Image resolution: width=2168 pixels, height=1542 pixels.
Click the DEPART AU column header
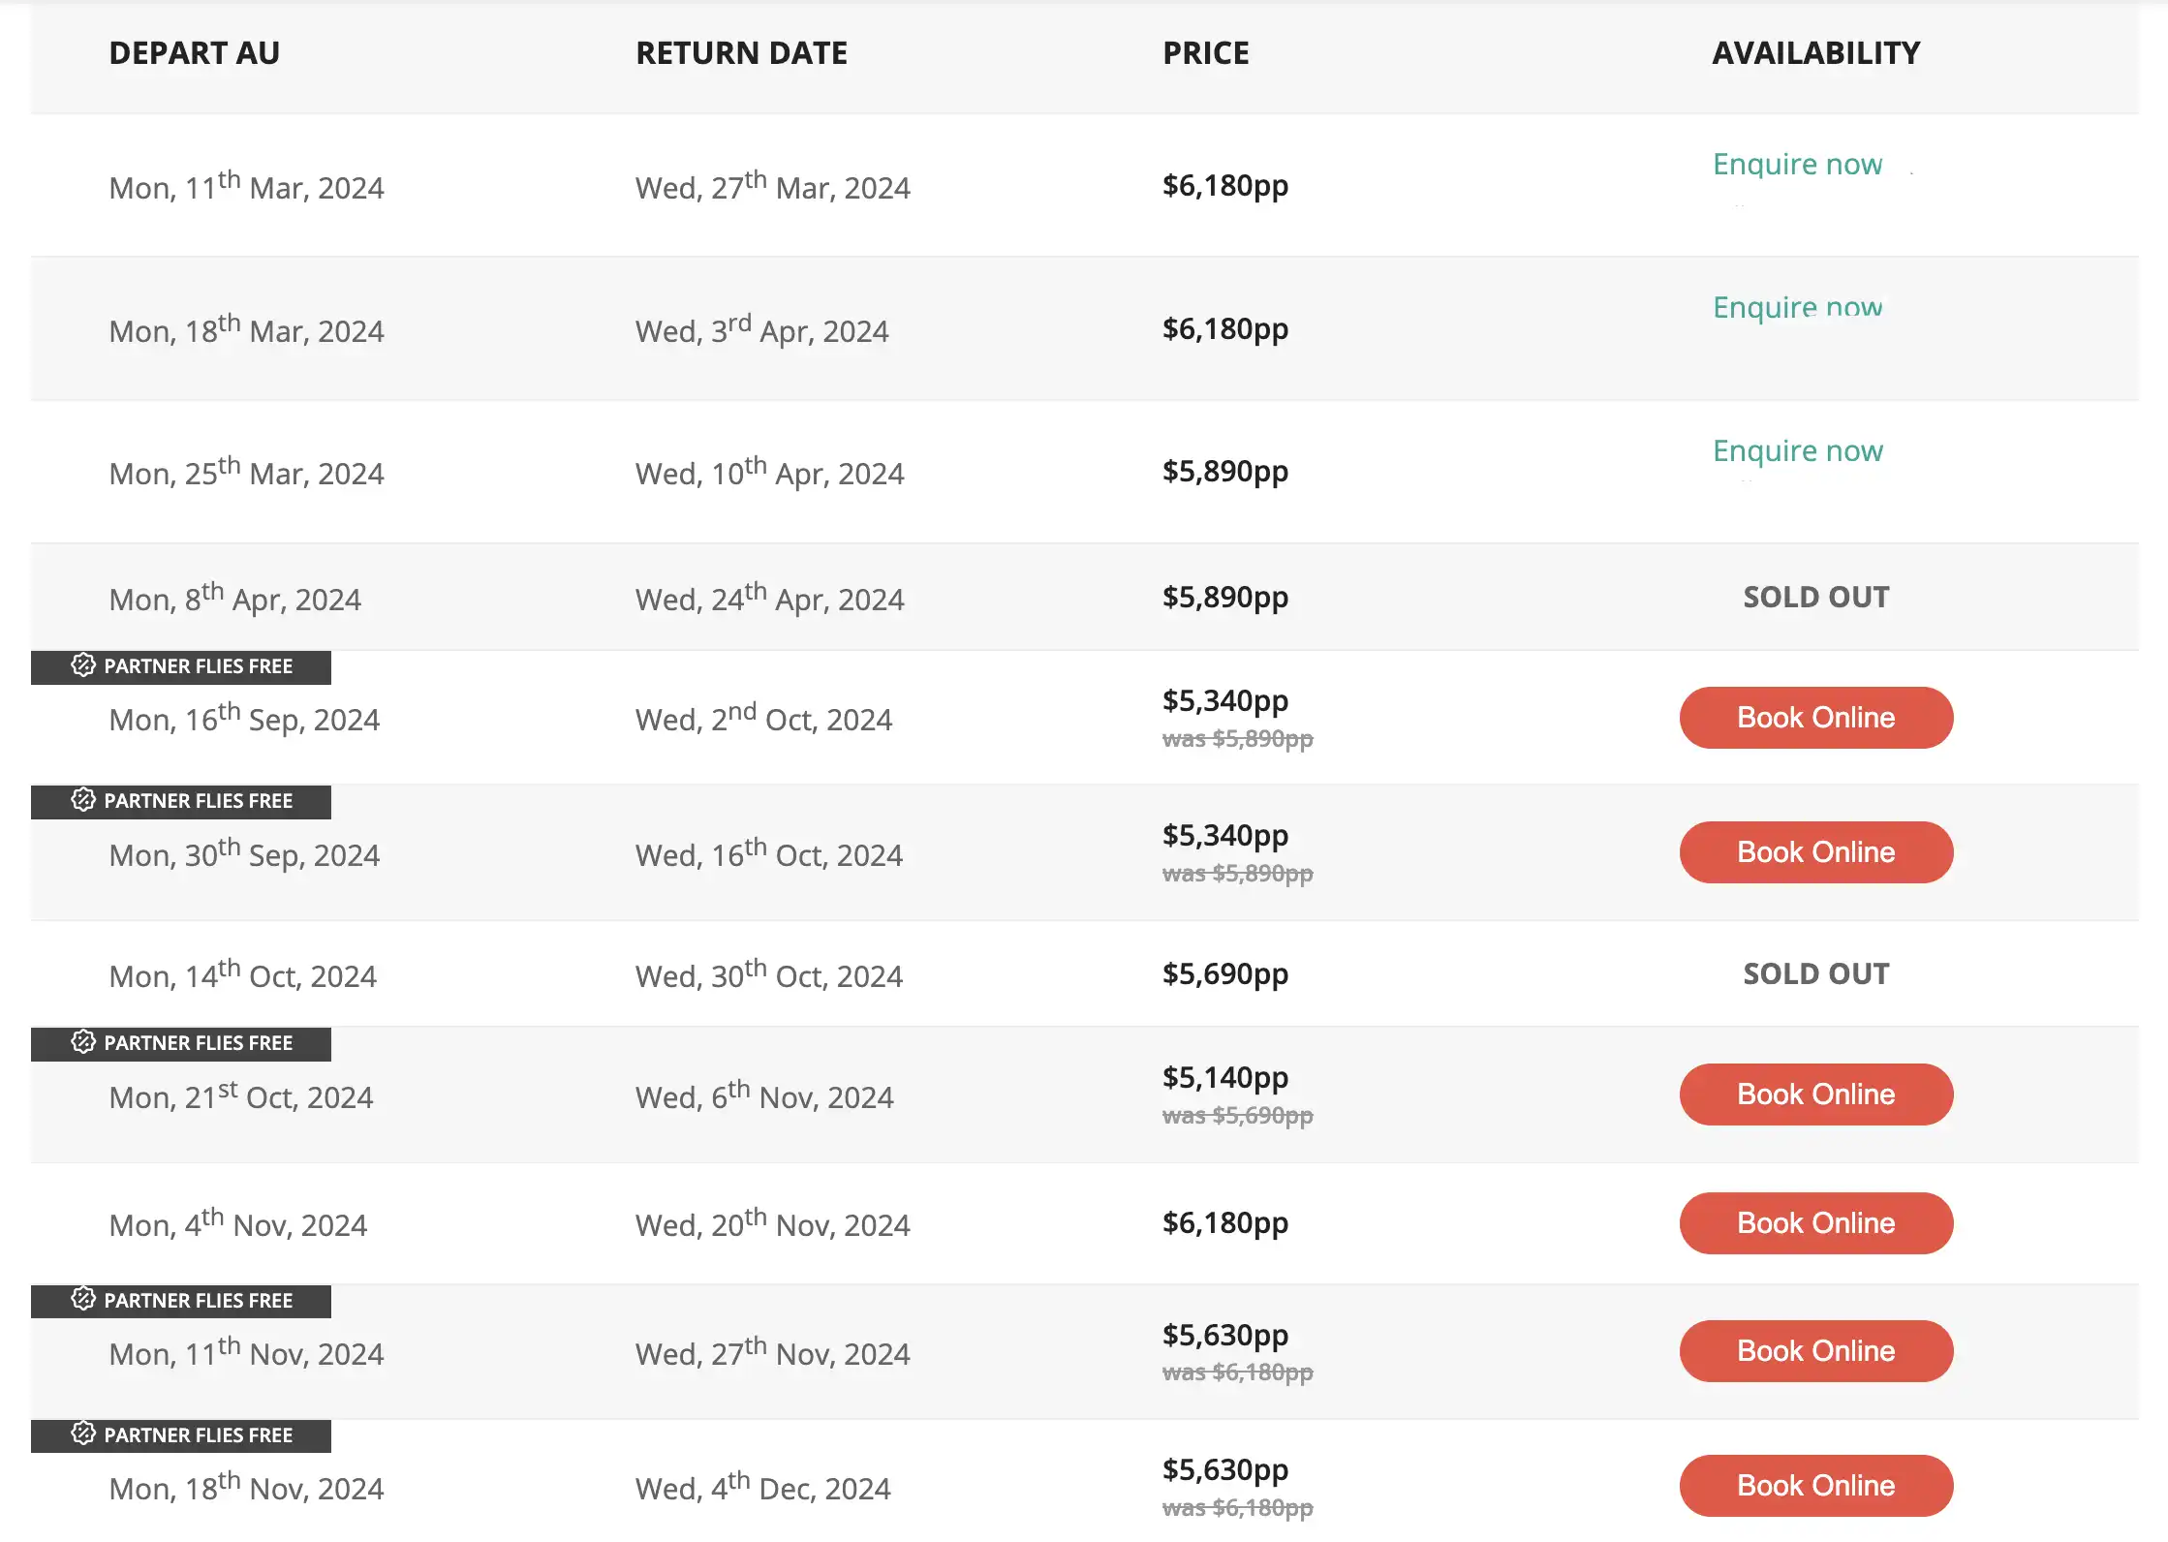195,53
